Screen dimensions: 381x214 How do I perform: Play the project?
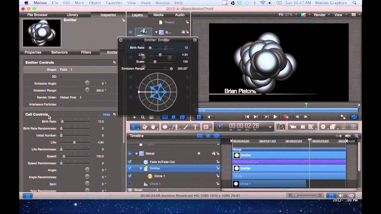pyautogui.click(x=275, y=117)
